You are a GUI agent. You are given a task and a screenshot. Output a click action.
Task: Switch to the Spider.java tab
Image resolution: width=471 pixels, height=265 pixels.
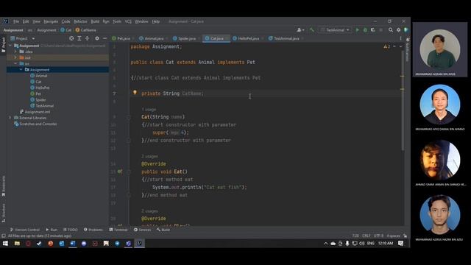tap(186, 38)
